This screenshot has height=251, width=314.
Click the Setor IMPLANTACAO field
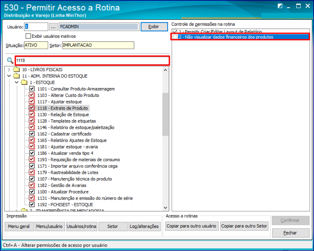98,45
